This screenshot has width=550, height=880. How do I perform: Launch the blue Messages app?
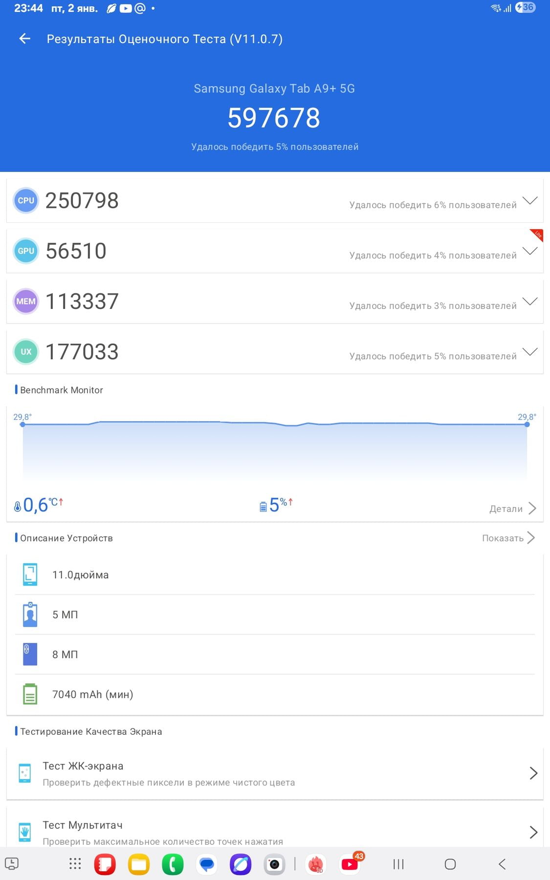pos(207,864)
